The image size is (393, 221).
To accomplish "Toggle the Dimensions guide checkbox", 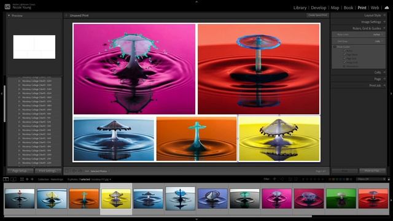I will (x=344, y=66).
